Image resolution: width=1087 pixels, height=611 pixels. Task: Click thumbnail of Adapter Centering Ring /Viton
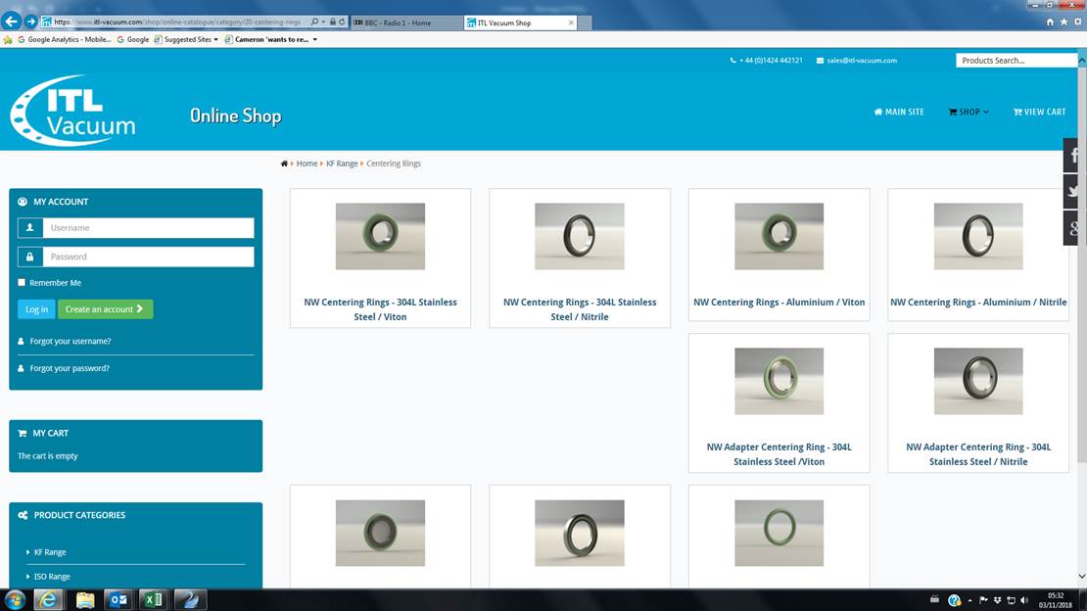[779, 381]
